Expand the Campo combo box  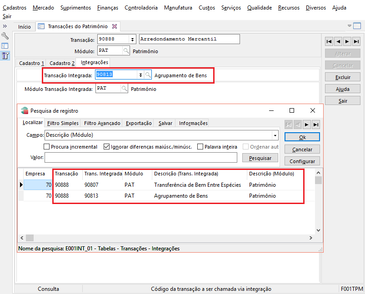(275, 135)
